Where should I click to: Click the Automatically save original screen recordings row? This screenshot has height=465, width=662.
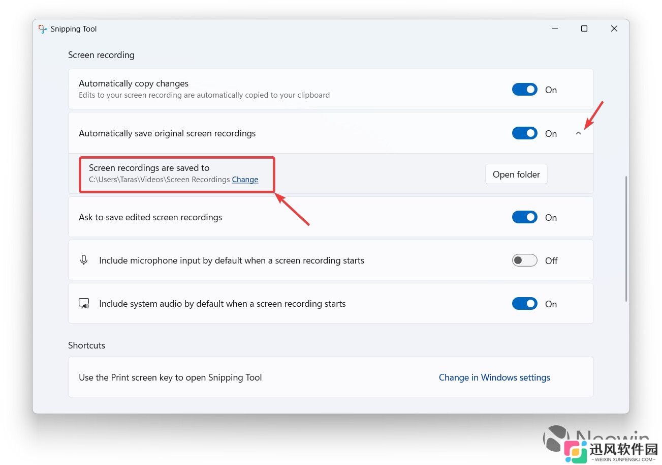[331, 133]
